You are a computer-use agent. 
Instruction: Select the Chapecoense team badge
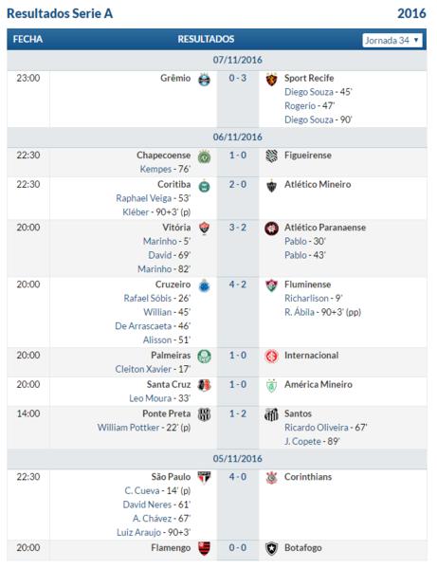204,156
